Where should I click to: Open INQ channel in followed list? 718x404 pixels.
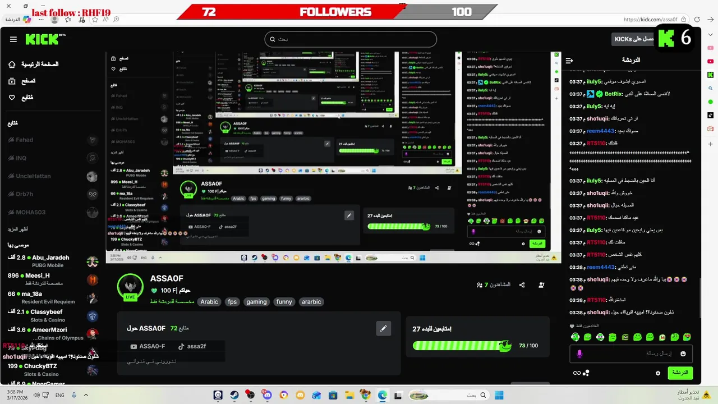click(53, 158)
